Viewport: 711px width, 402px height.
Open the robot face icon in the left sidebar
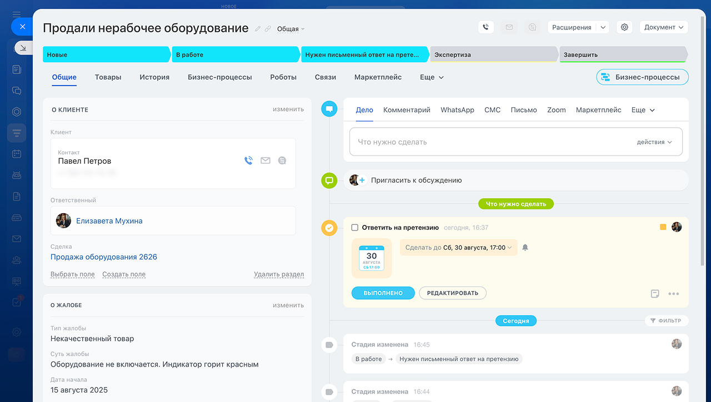[x=17, y=175]
